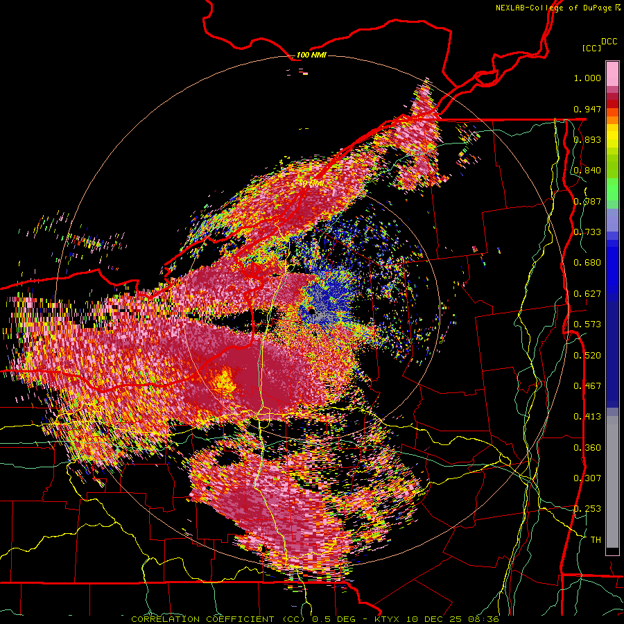Click the 0.840 scale value
Screen dimensions: 624x624
click(587, 171)
